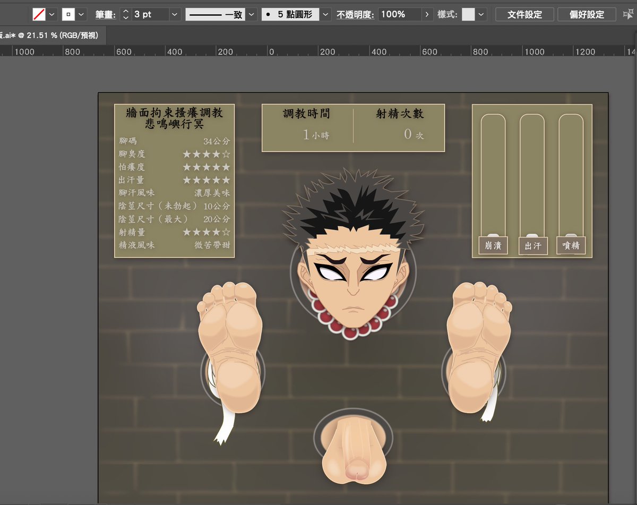The width and height of the screenshot is (637, 505).
Task: Click the 偏好設定 button
Action: (x=587, y=14)
